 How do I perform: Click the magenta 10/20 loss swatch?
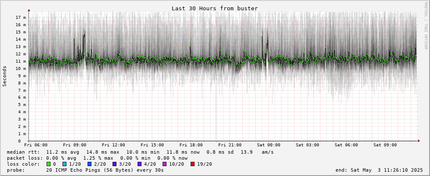click(x=165, y=164)
